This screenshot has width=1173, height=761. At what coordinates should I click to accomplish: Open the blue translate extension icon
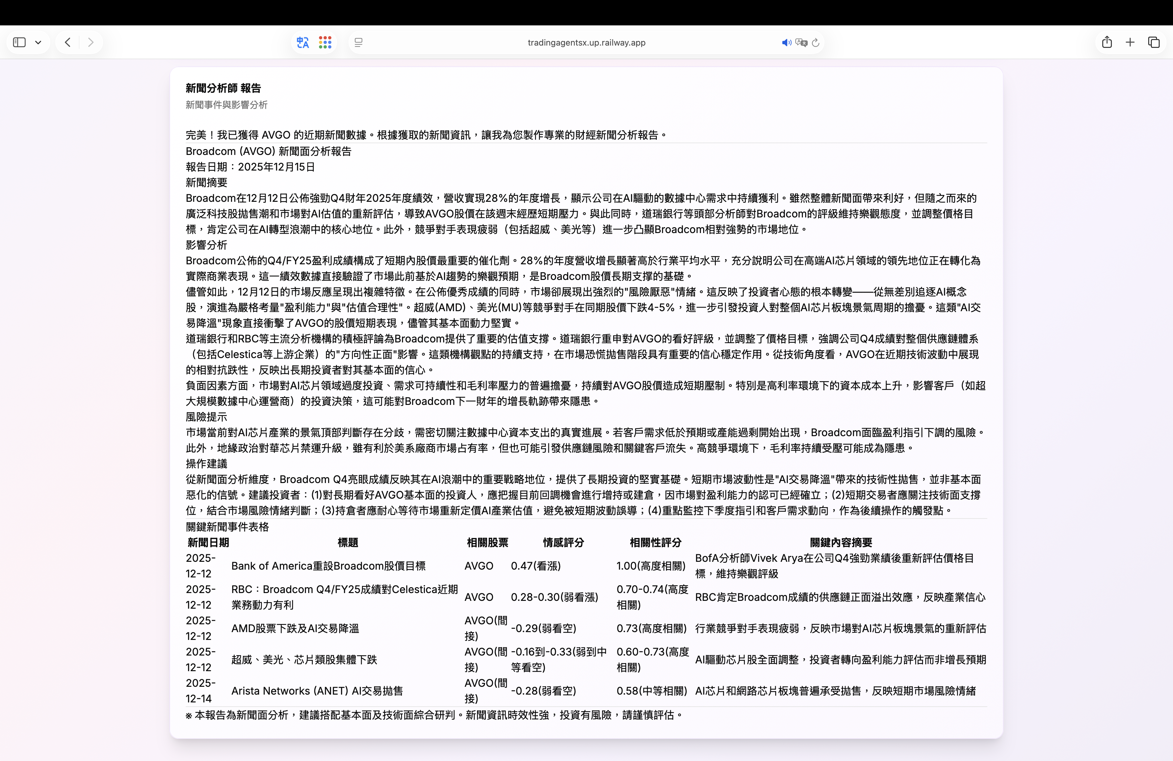tap(303, 42)
